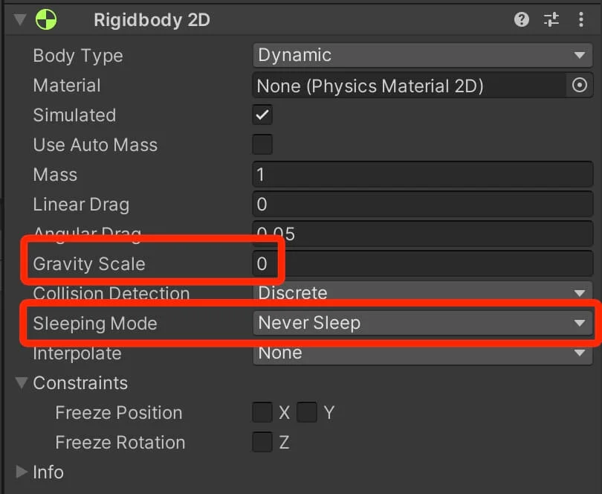Image resolution: width=602 pixels, height=494 pixels.
Task: Toggle the Simulated checkbox
Action: pyautogui.click(x=262, y=115)
